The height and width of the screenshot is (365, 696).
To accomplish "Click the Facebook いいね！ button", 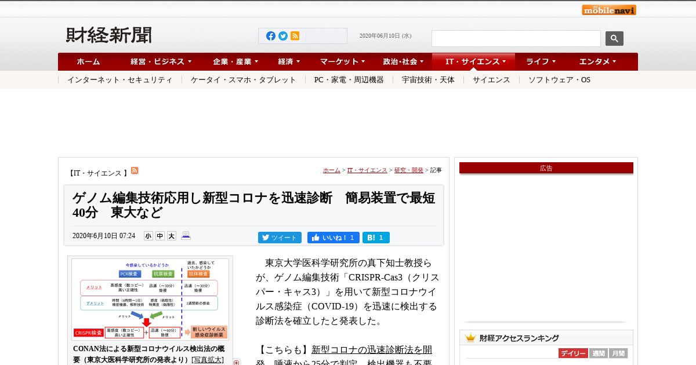I will point(333,238).
